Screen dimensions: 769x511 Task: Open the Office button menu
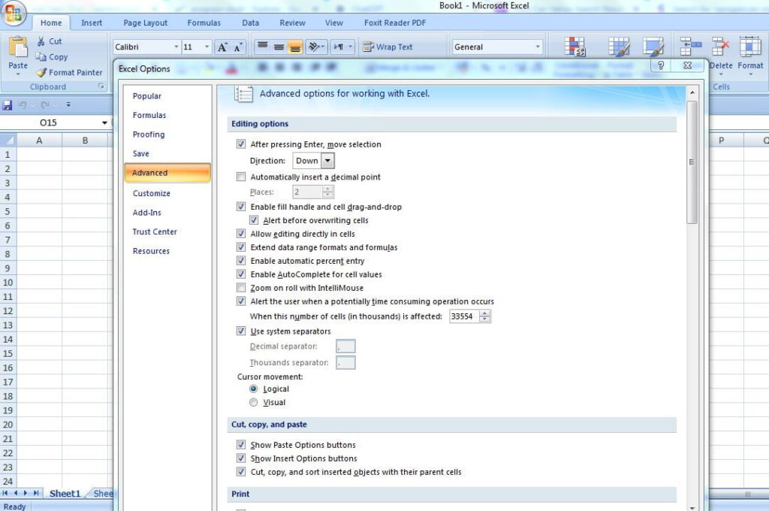[x=14, y=13]
